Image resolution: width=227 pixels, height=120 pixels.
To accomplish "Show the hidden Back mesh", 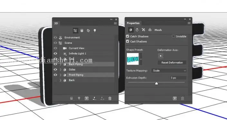I will 55,80.
